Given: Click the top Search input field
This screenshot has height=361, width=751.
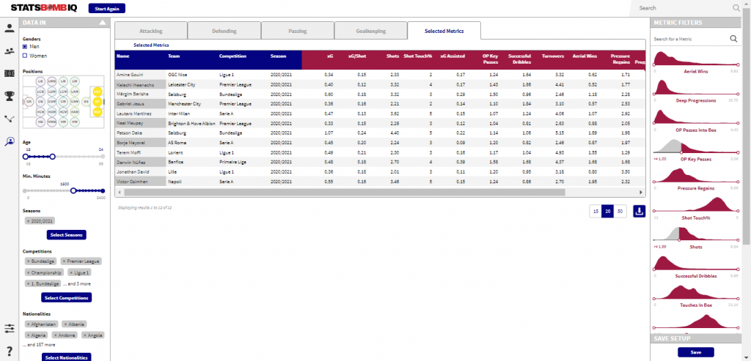Looking at the screenshot, I should pyautogui.click(x=684, y=8).
